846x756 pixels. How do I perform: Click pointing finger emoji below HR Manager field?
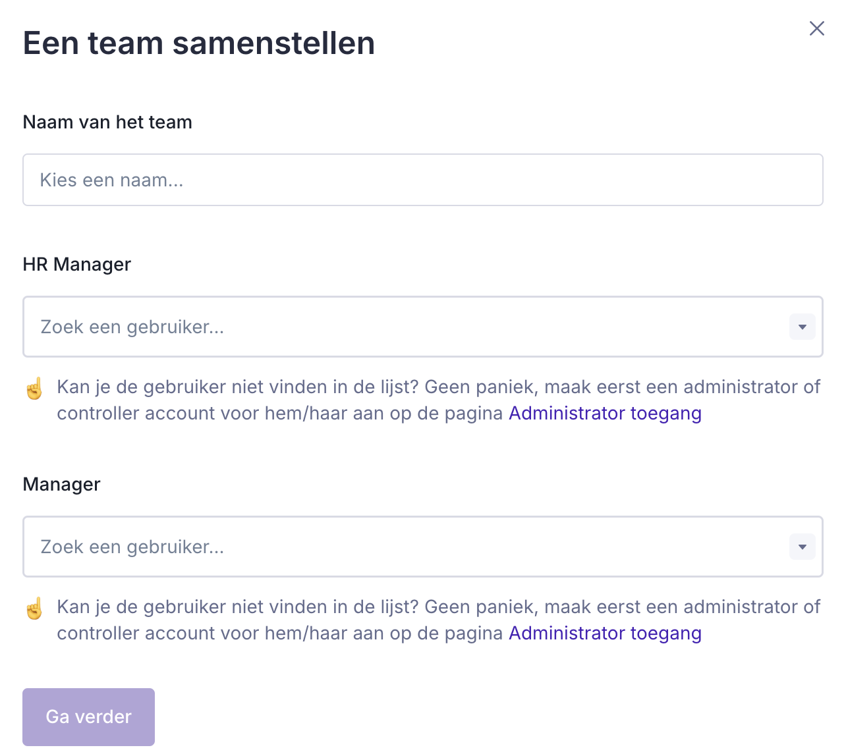coord(34,389)
